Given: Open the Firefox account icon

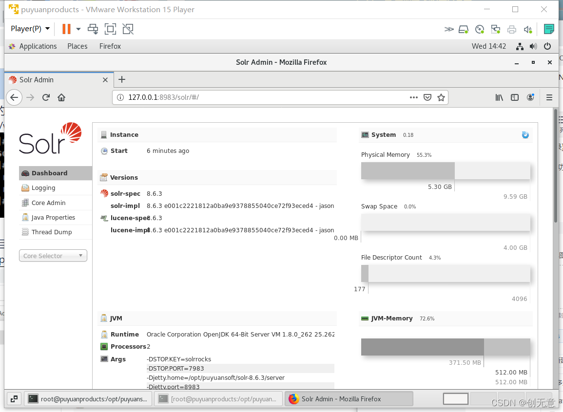Looking at the screenshot, I should click(x=530, y=97).
